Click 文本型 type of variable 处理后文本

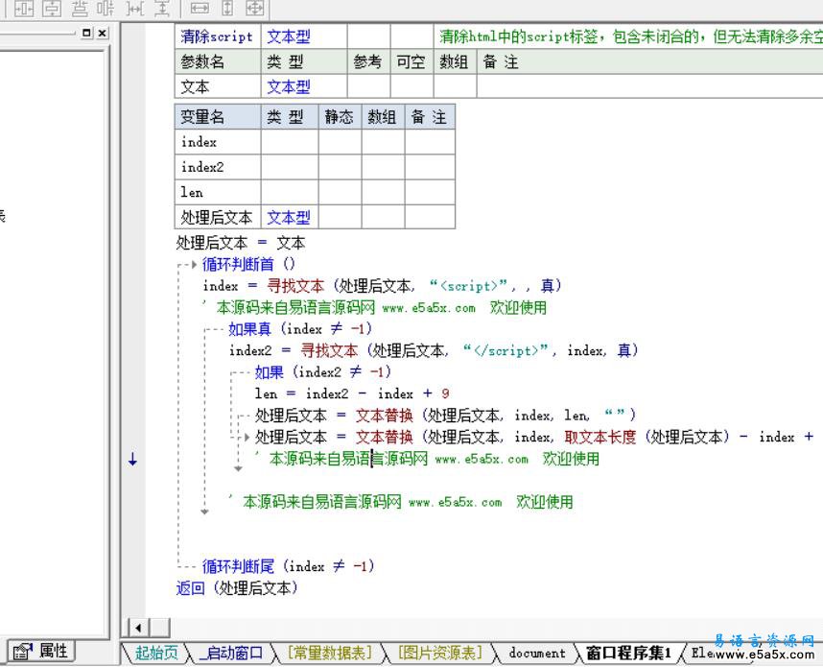point(288,217)
